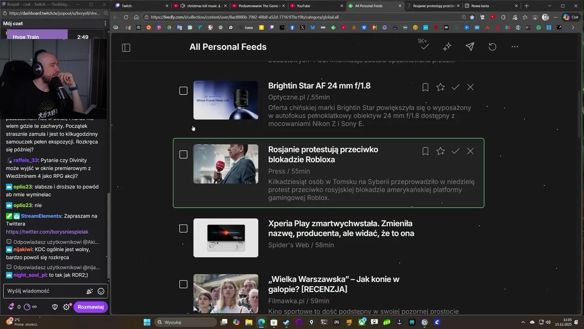Open source Optyczne.pl under Brightin article

(287, 97)
